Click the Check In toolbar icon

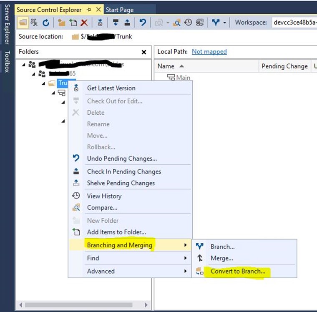click(x=127, y=23)
